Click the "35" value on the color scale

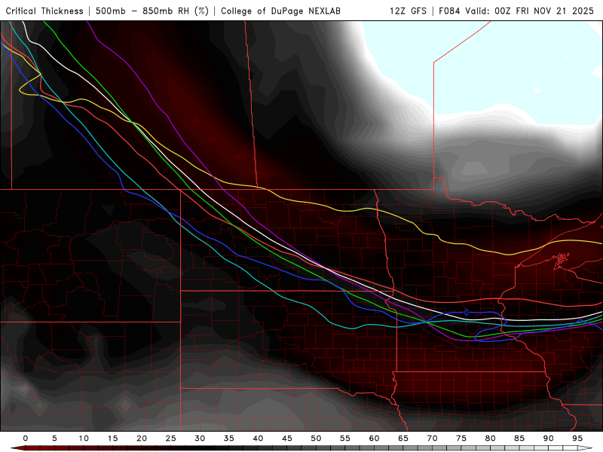coord(229,438)
